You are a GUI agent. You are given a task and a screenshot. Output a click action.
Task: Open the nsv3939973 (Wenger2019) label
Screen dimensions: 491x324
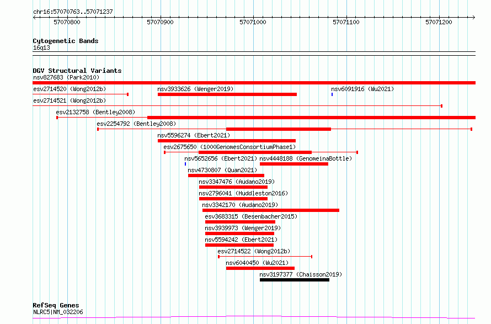point(243,228)
